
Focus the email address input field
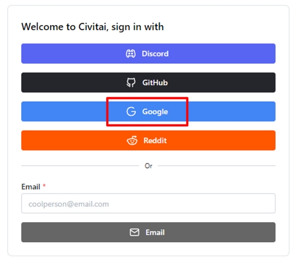click(148, 203)
